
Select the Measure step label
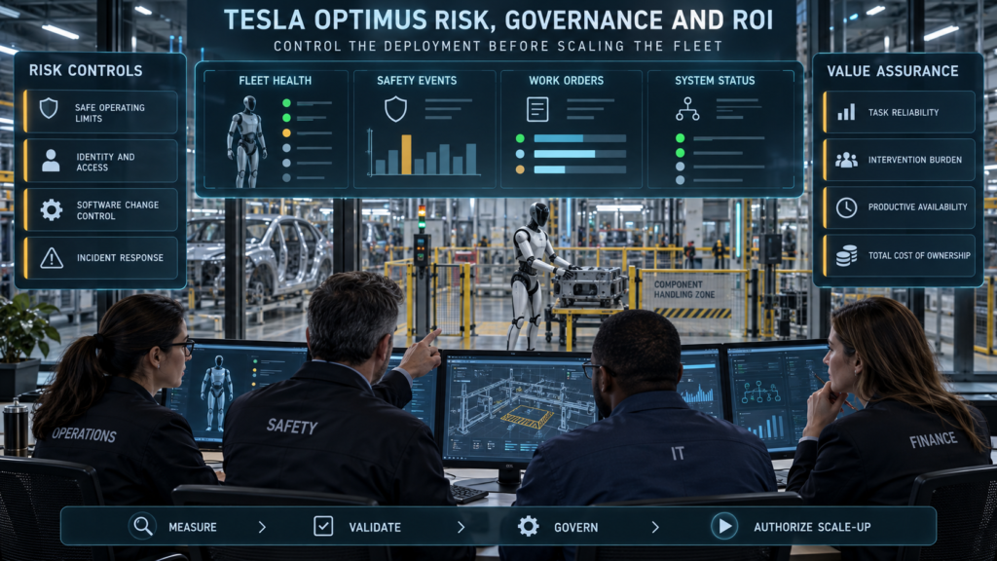pos(193,527)
